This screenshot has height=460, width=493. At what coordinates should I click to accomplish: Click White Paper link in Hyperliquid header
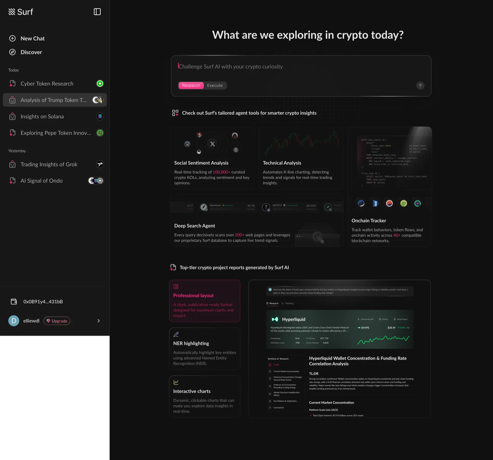coord(401,319)
